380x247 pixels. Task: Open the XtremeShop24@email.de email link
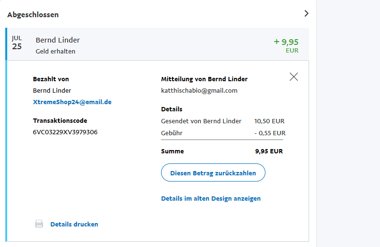pos(72,102)
